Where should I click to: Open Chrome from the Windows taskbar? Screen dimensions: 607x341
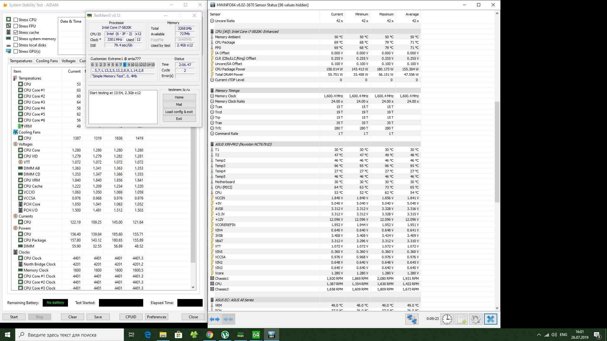(210, 335)
